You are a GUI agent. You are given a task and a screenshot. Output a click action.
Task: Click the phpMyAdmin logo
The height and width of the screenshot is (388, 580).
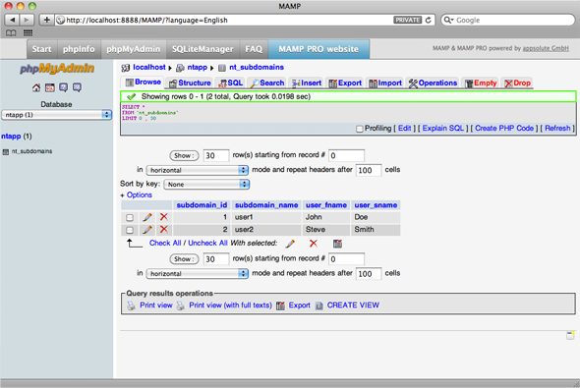(57, 69)
